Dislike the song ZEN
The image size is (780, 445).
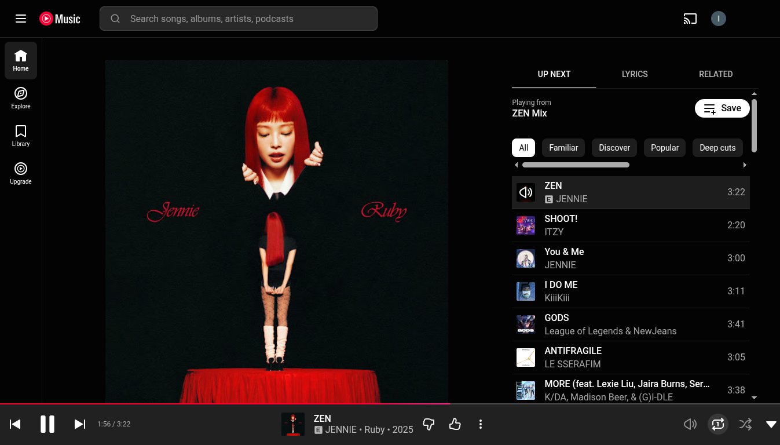429,424
